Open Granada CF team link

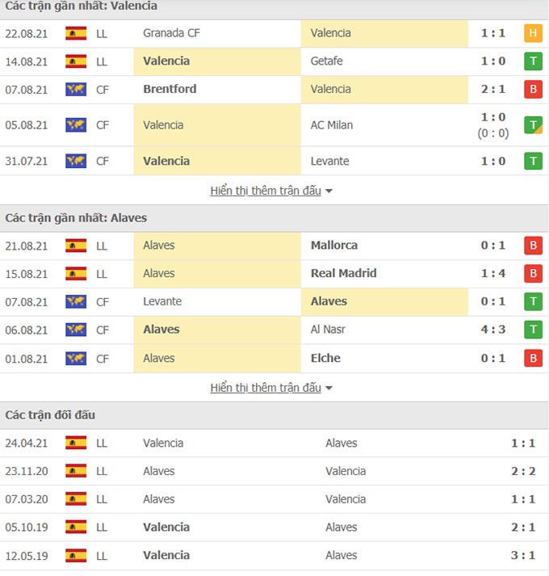tap(171, 33)
